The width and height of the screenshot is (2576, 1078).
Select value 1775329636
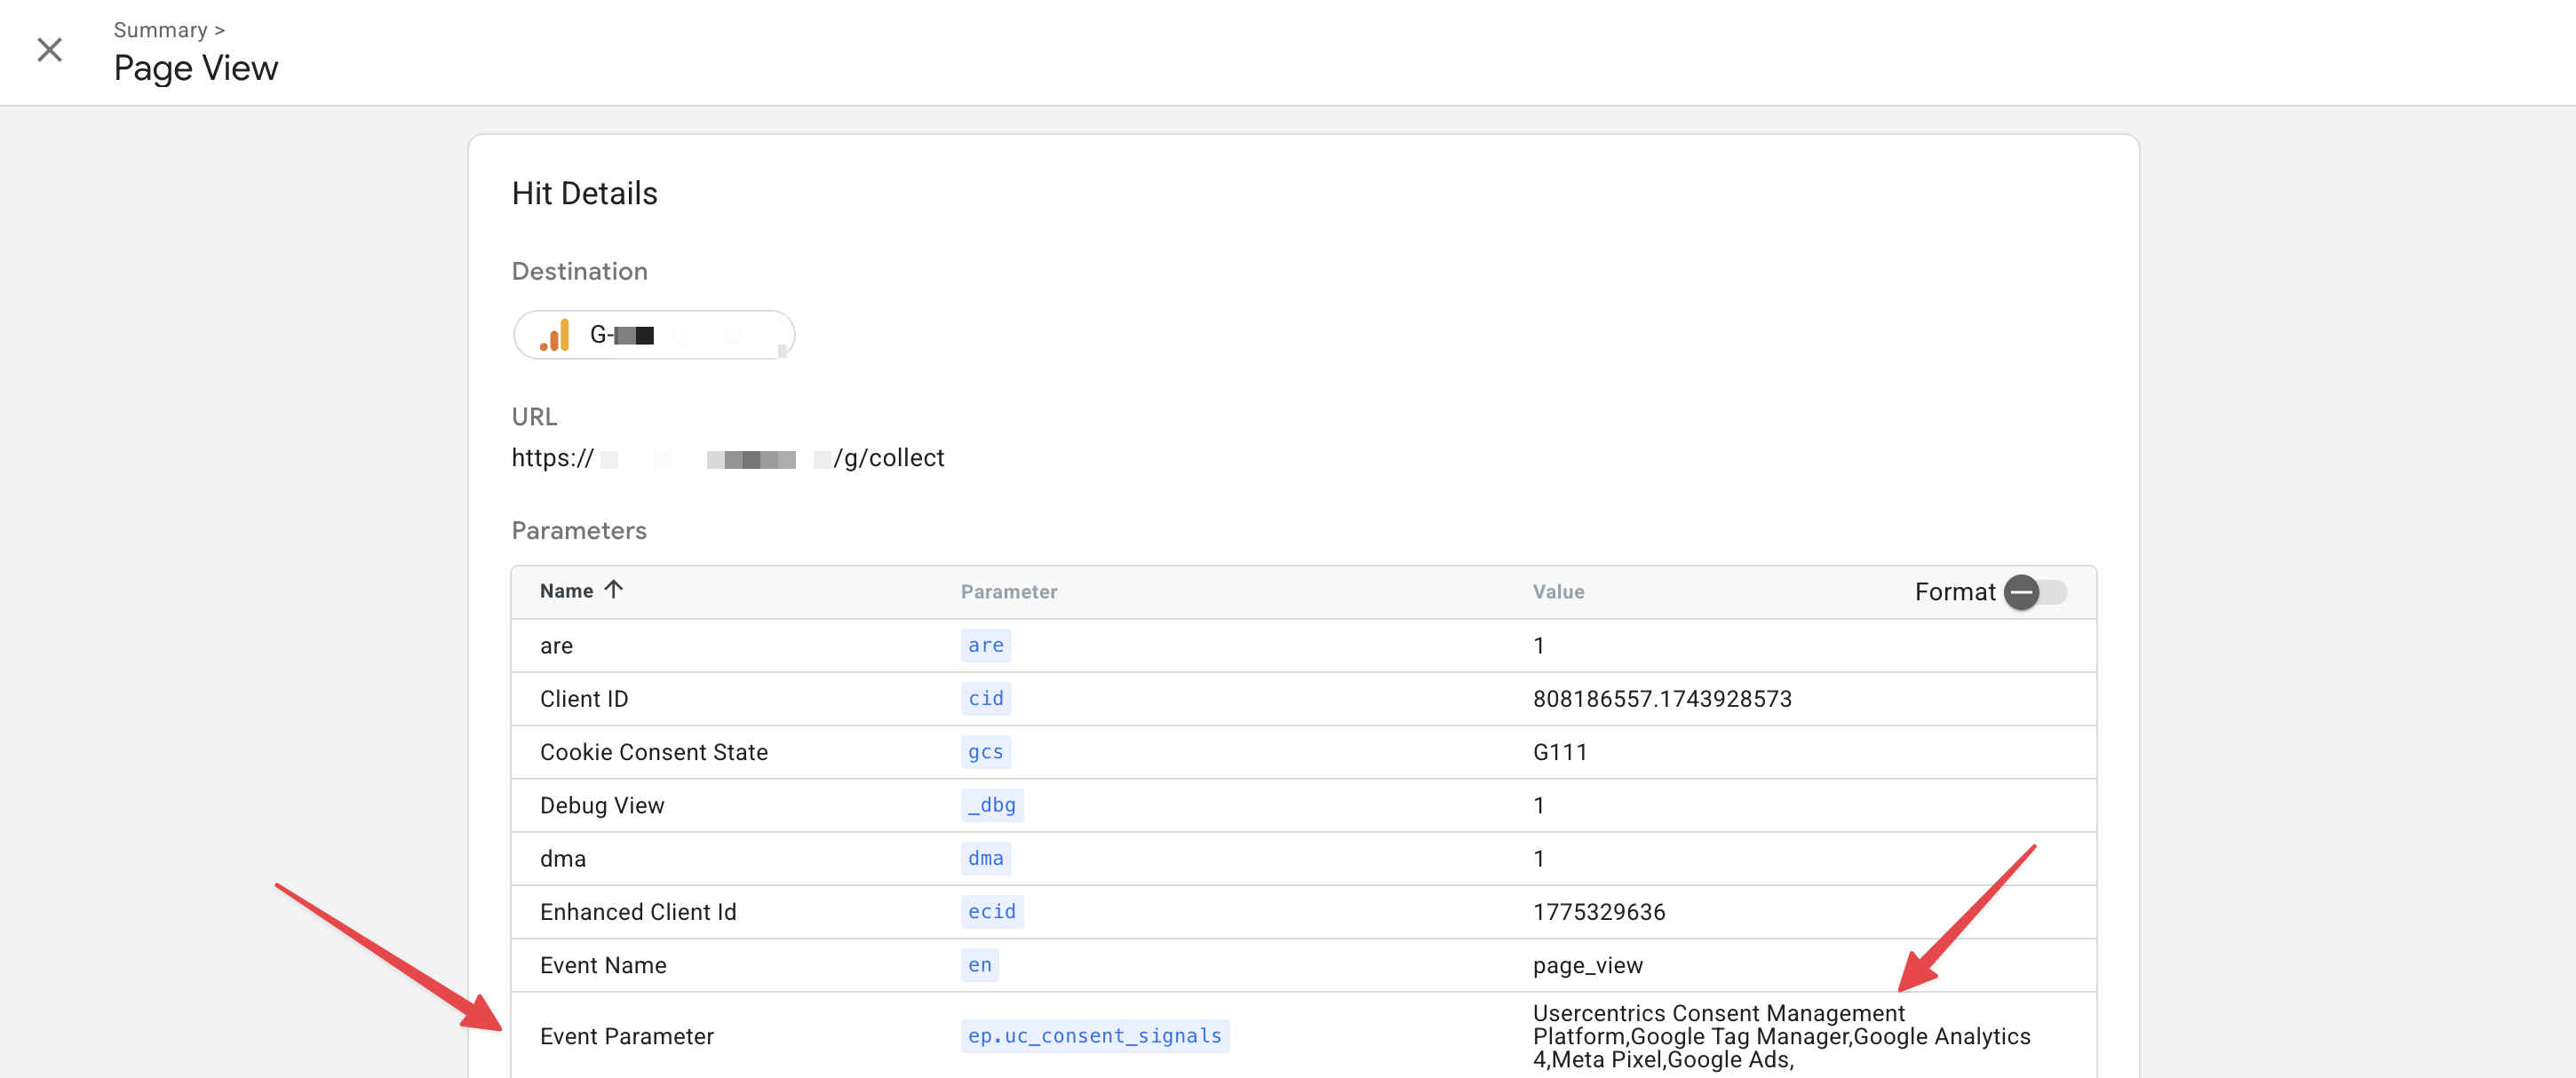(x=1599, y=911)
